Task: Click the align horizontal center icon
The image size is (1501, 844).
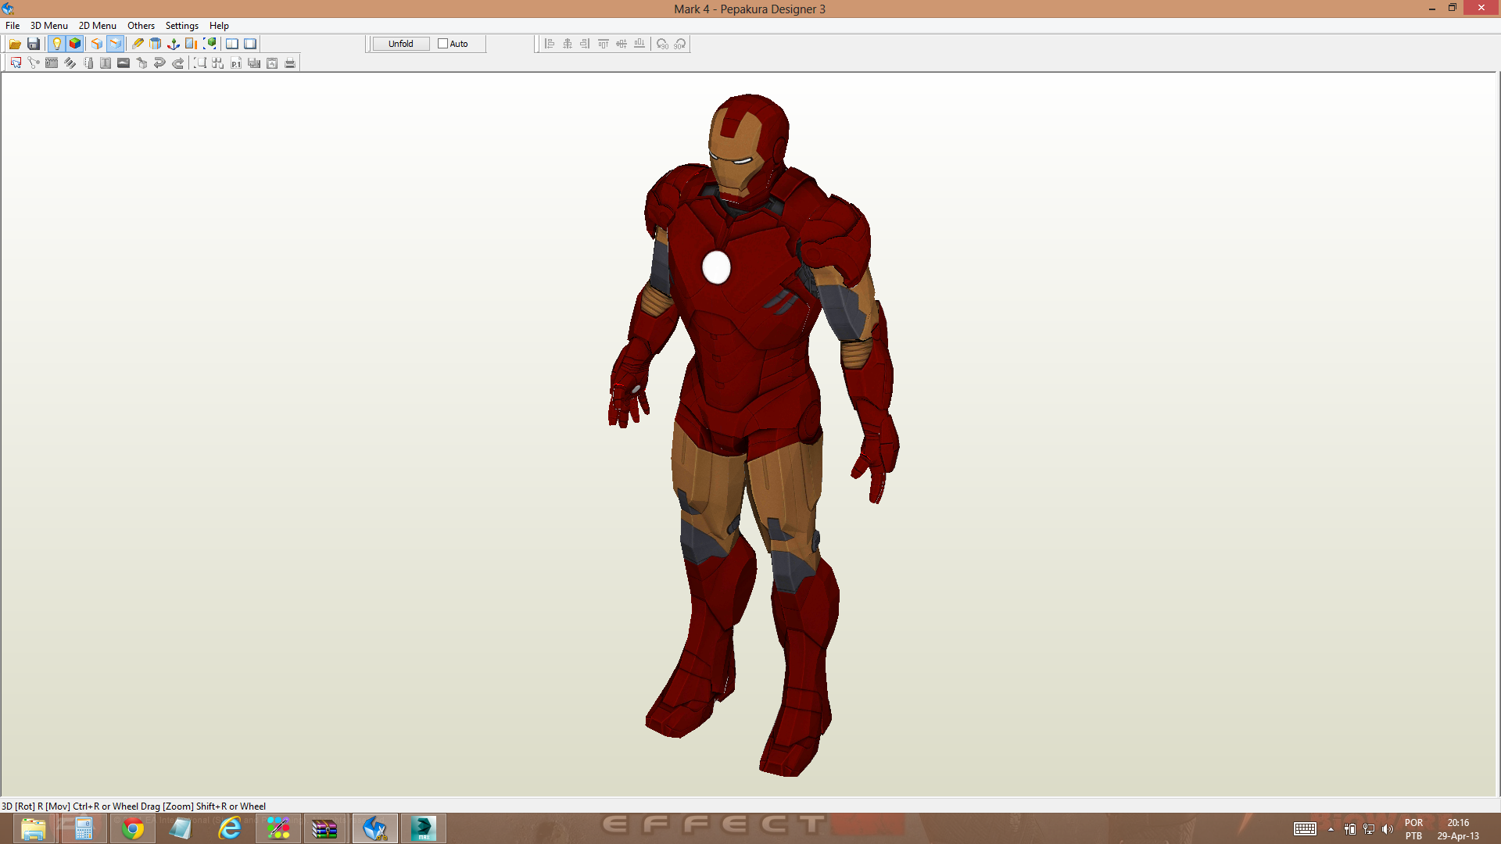Action: (568, 44)
